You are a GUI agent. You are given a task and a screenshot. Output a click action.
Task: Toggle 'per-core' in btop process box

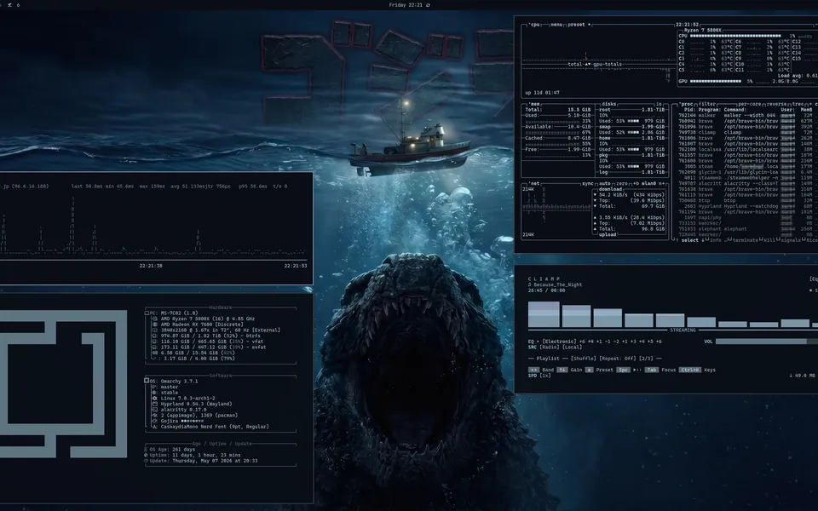[750, 104]
